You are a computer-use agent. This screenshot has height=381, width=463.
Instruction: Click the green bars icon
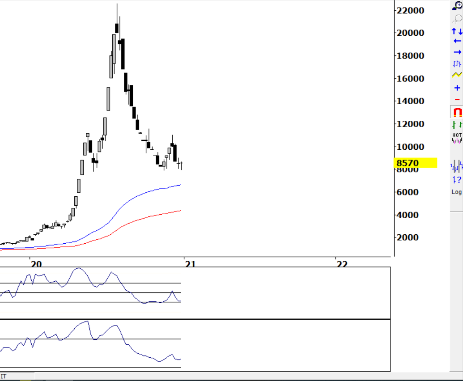tap(457, 125)
